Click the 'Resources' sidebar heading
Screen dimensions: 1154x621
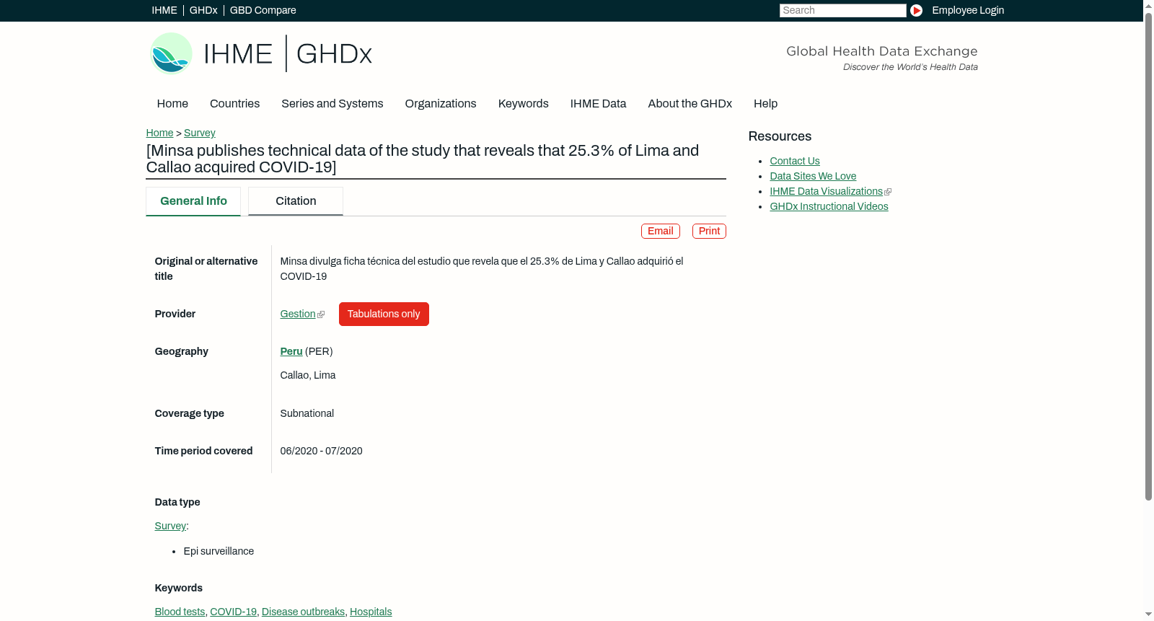click(780, 136)
